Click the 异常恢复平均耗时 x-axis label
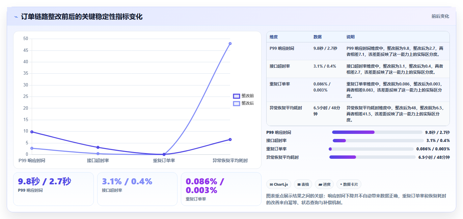The width and height of the screenshot is (463, 219). [x=230, y=161]
